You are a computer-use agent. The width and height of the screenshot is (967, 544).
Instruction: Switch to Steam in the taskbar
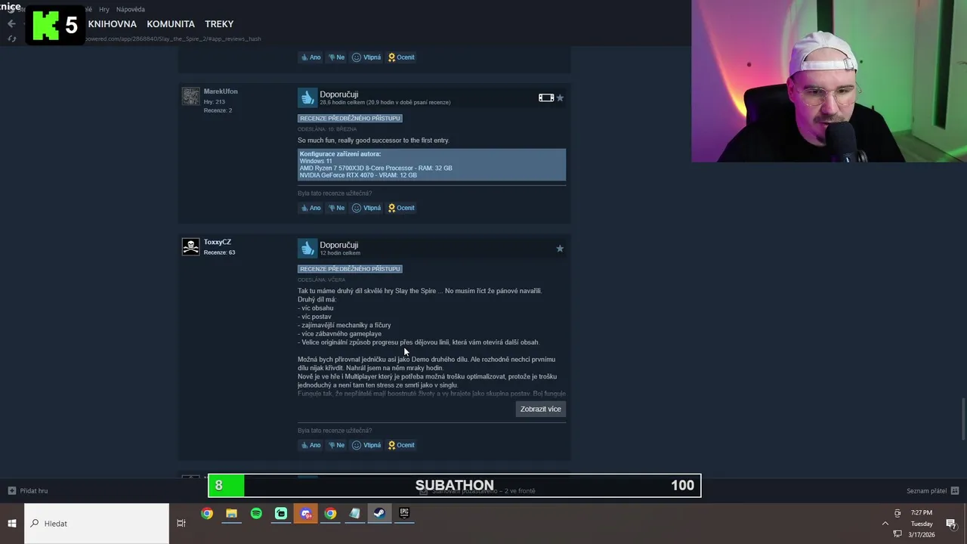pyautogui.click(x=379, y=514)
